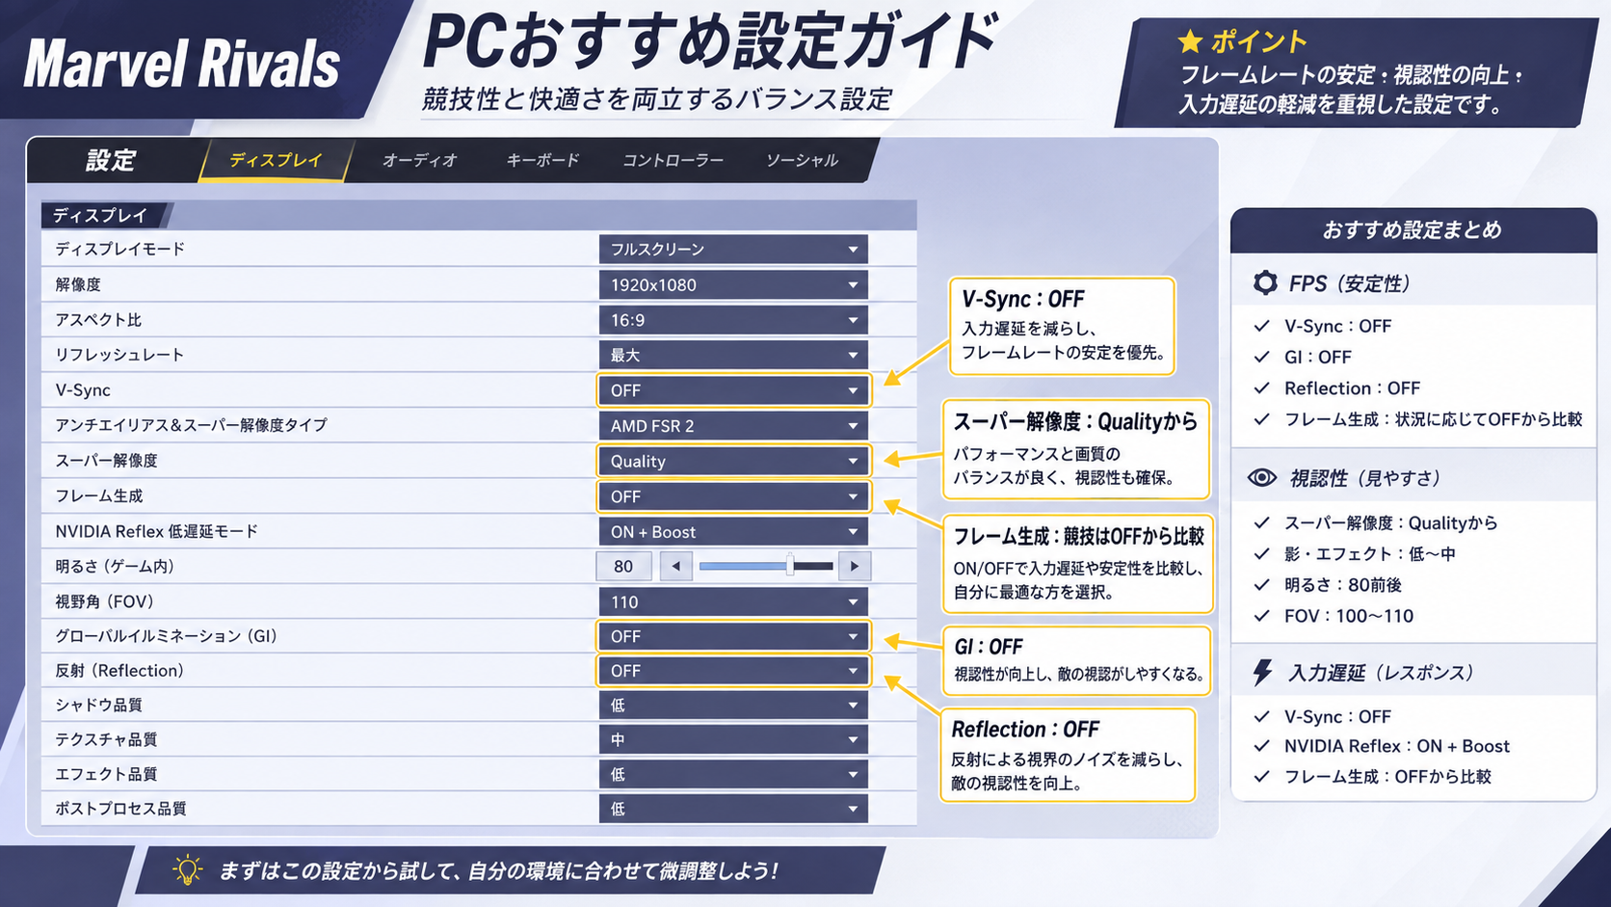Click the Marvel Rivals logo text
The width and height of the screenshot is (1611, 907).
(x=182, y=64)
